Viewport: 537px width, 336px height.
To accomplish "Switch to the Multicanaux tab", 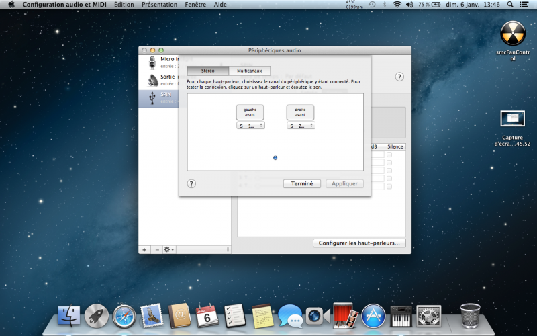I will [249, 71].
